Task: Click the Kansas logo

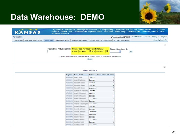Action: coord(27,31)
